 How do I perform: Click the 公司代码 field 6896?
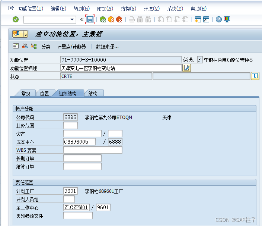point(70,117)
